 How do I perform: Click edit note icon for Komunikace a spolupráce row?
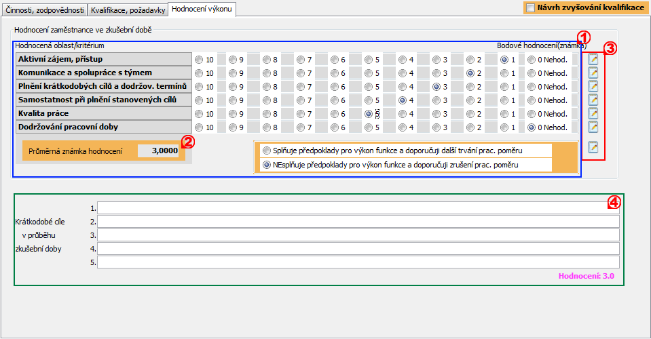point(593,73)
